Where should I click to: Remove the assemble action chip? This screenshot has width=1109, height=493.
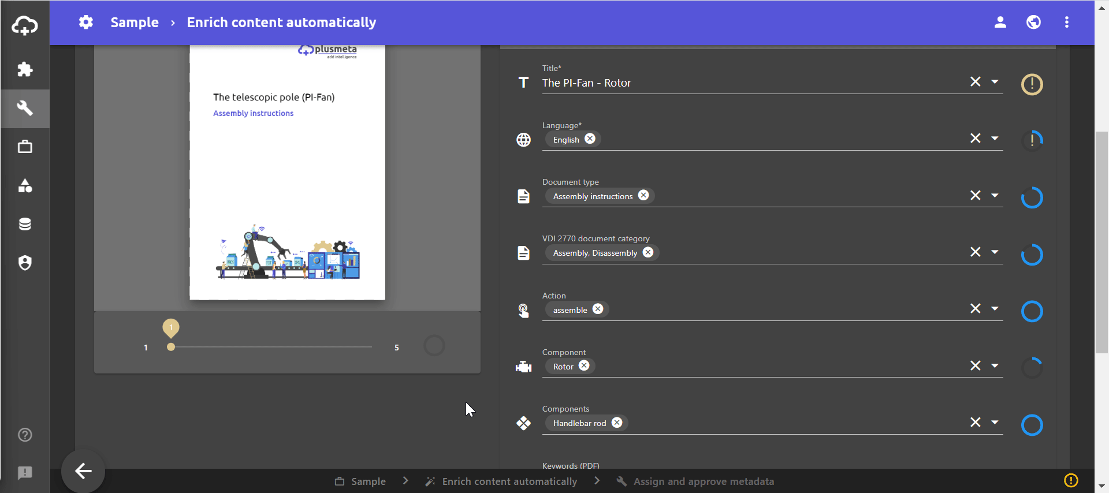click(598, 309)
